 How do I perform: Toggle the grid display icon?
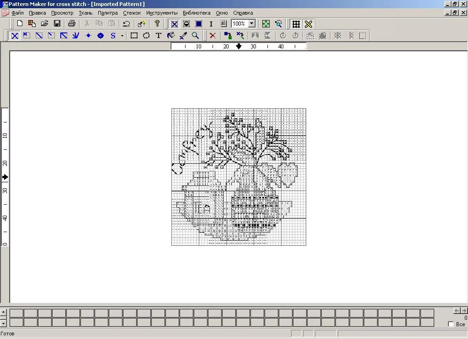point(295,23)
